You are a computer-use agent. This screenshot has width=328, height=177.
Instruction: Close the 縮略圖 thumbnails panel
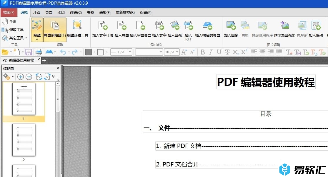click(58, 68)
